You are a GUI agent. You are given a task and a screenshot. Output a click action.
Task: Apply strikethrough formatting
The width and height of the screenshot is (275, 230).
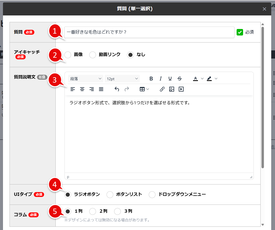(179, 79)
